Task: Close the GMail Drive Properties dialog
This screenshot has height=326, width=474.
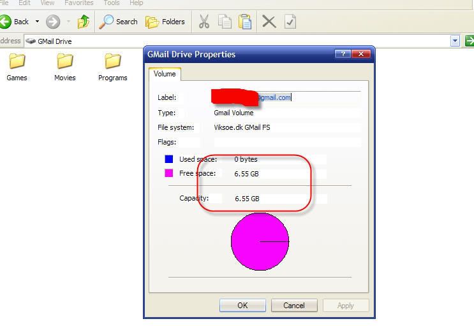Action: click(x=361, y=54)
